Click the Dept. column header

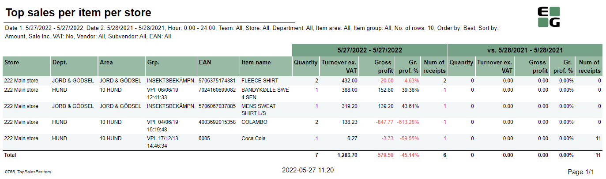click(60, 63)
